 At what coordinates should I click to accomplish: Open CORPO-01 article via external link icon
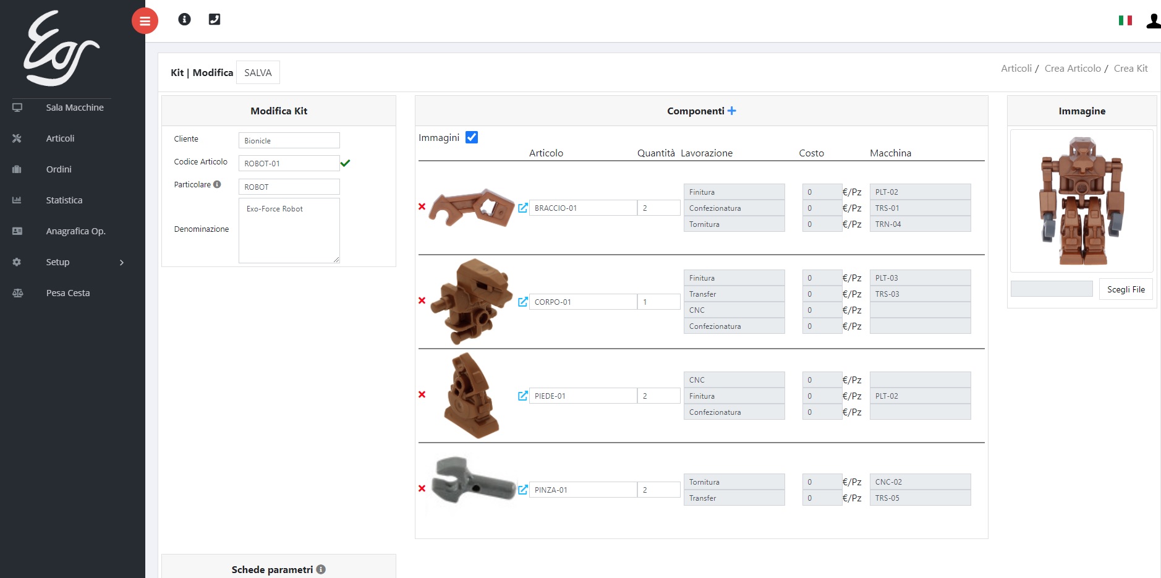[x=523, y=302]
